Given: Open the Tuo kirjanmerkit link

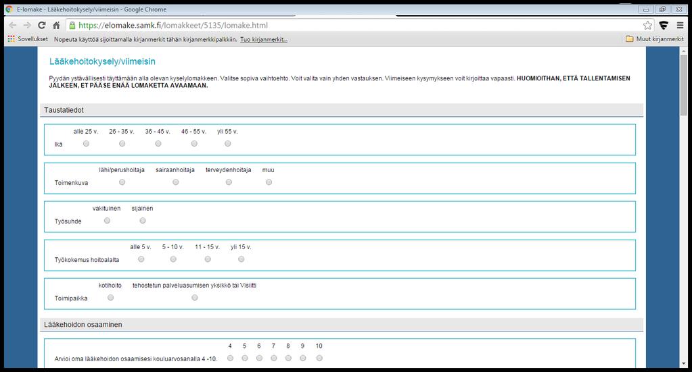Looking at the screenshot, I should pos(263,39).
